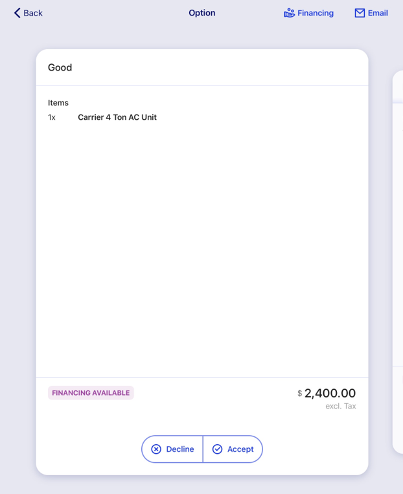This screenshot has height=494, width=403.
Task: Click the Decline circled X icon
Action: pos(156,449)
